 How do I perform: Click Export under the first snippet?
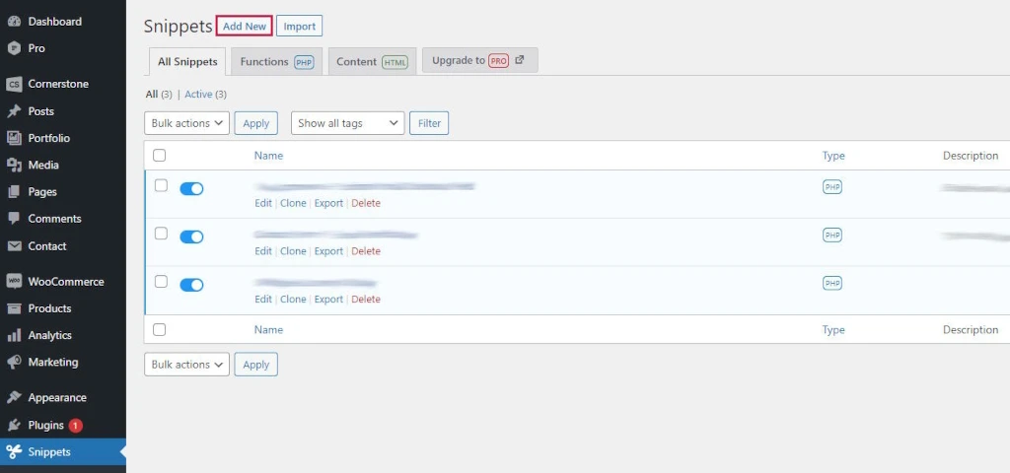(x=328, y=203)
